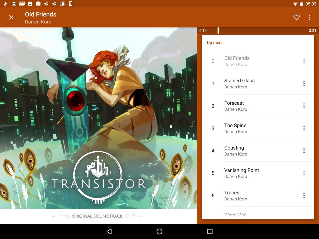Open the options menu for Vanishing Point

click(x=304, y=173)
